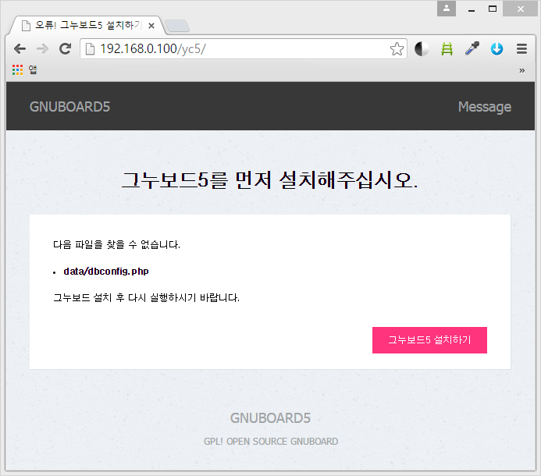Click the GNUBOARD5 header logo text
The image size is (541, 476).
pyautogui.click(x=69, y=107)
